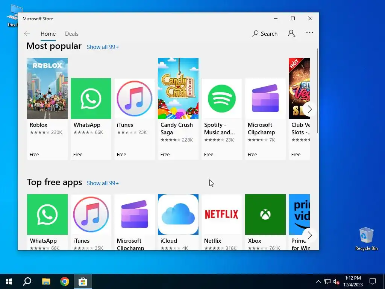385x289 pixels.
Task: Show all 99+ Top free apps
Action: pos(103,183)
